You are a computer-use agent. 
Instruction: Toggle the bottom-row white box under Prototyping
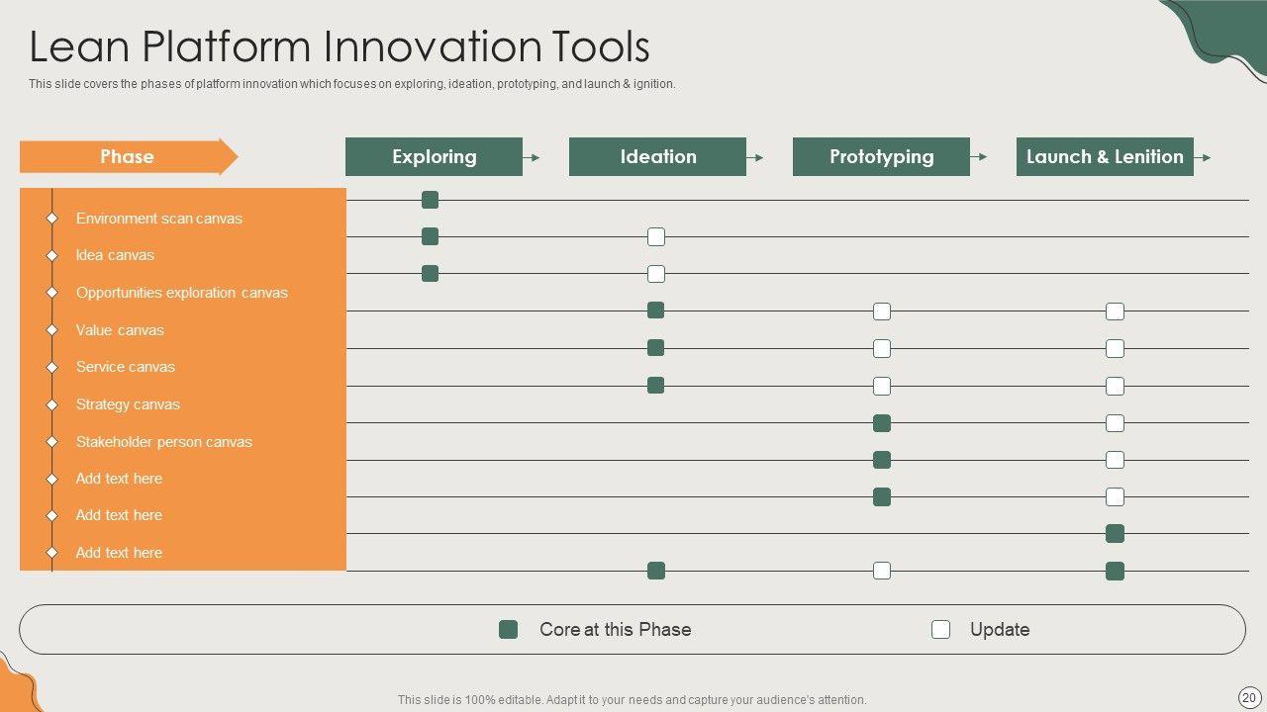coord(882,571)
